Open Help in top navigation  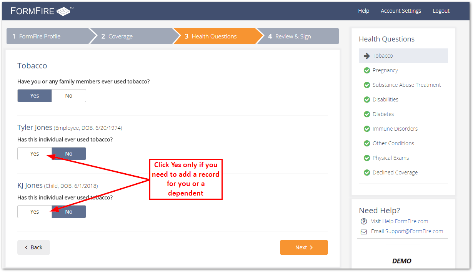click(363, 11)
